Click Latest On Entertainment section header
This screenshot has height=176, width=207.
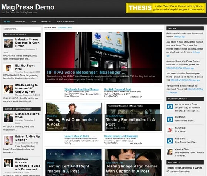coord(22,109)
